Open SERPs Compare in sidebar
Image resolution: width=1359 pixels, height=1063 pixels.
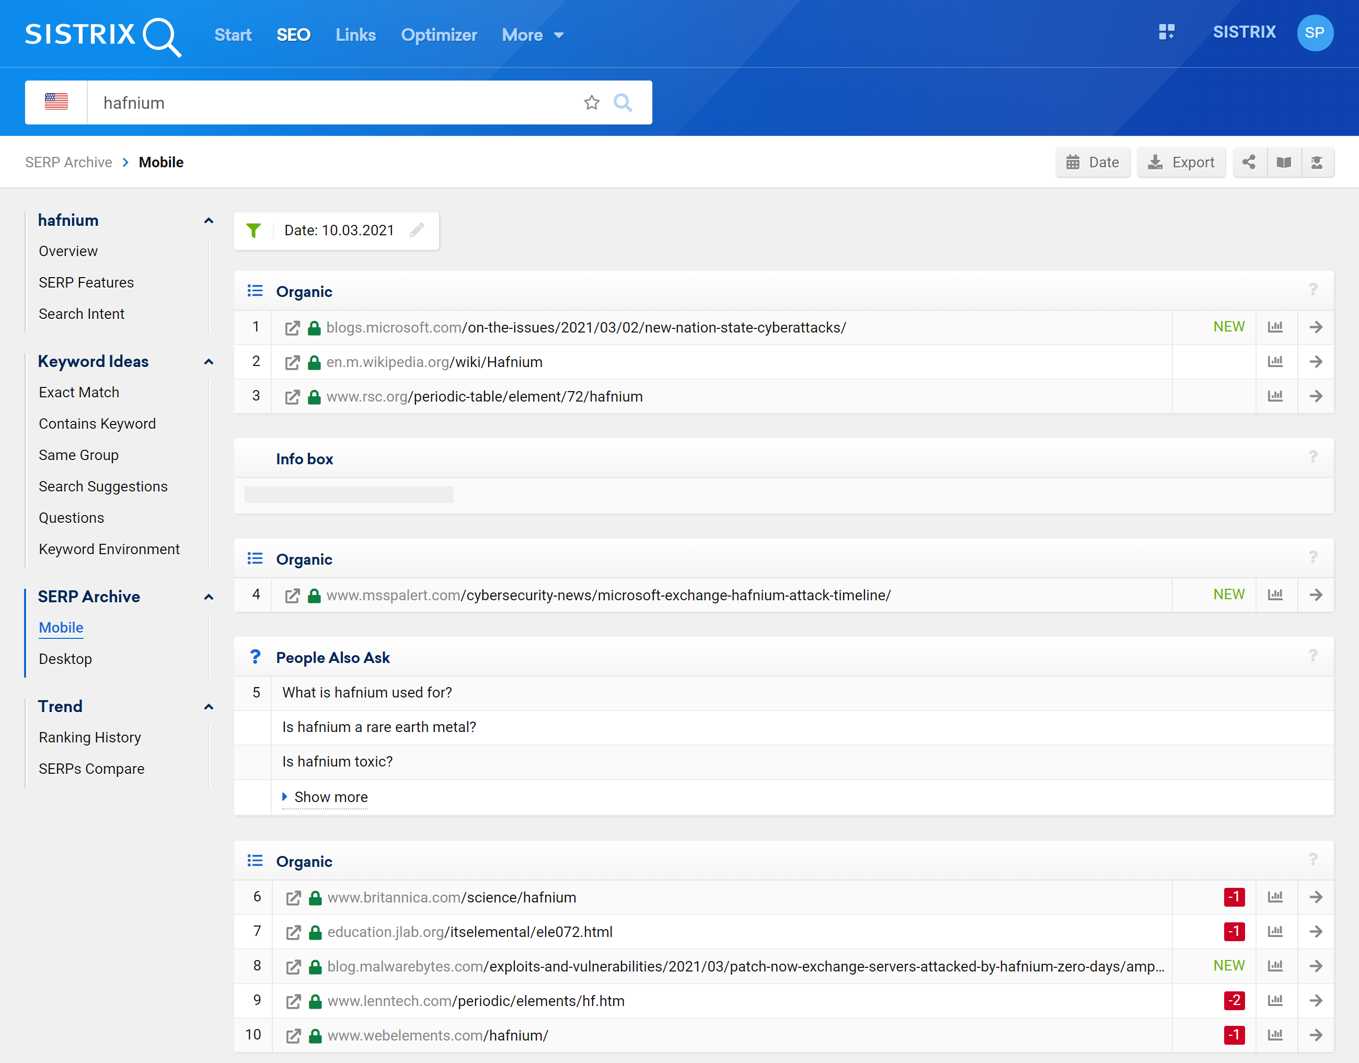[91, 769]
